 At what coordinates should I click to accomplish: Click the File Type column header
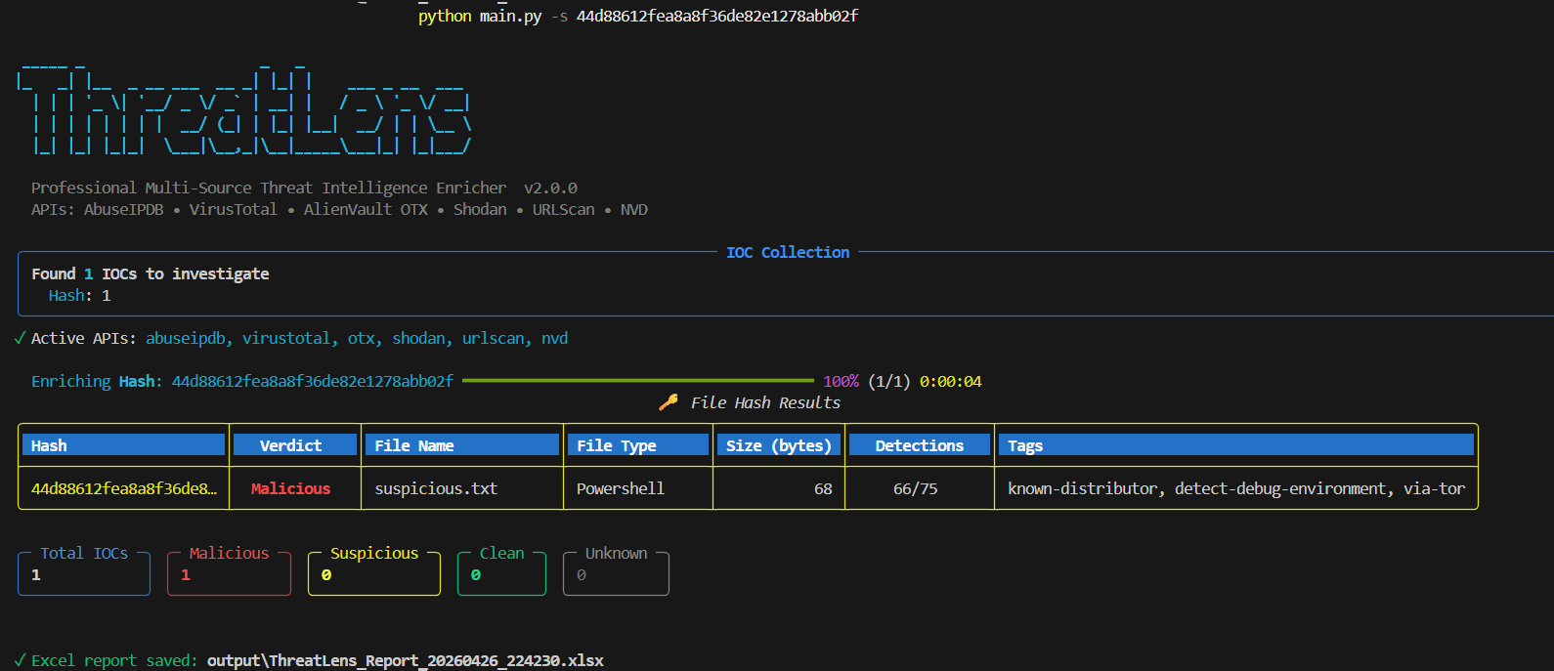coord(638,445)
